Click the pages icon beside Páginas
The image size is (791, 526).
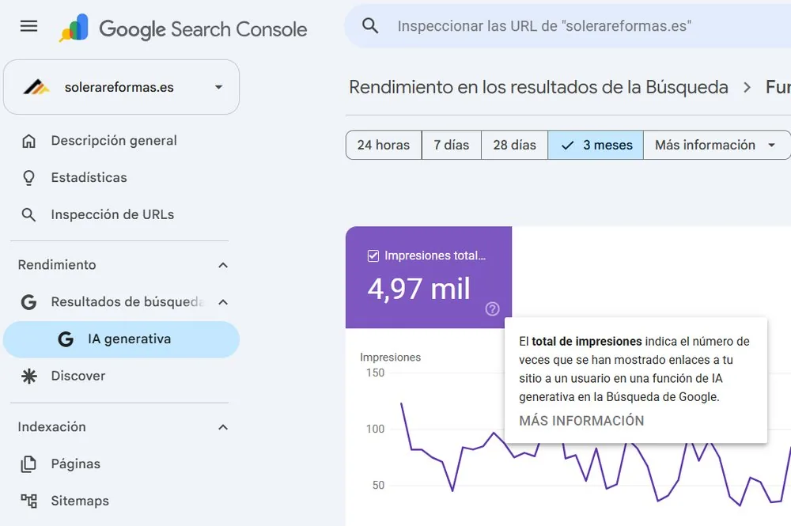[28, 464]
